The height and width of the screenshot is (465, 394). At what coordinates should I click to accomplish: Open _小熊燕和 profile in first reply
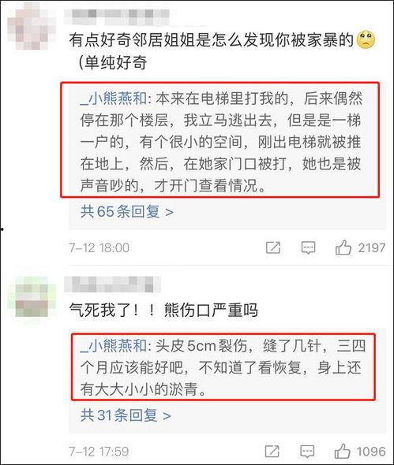point(114,99)
